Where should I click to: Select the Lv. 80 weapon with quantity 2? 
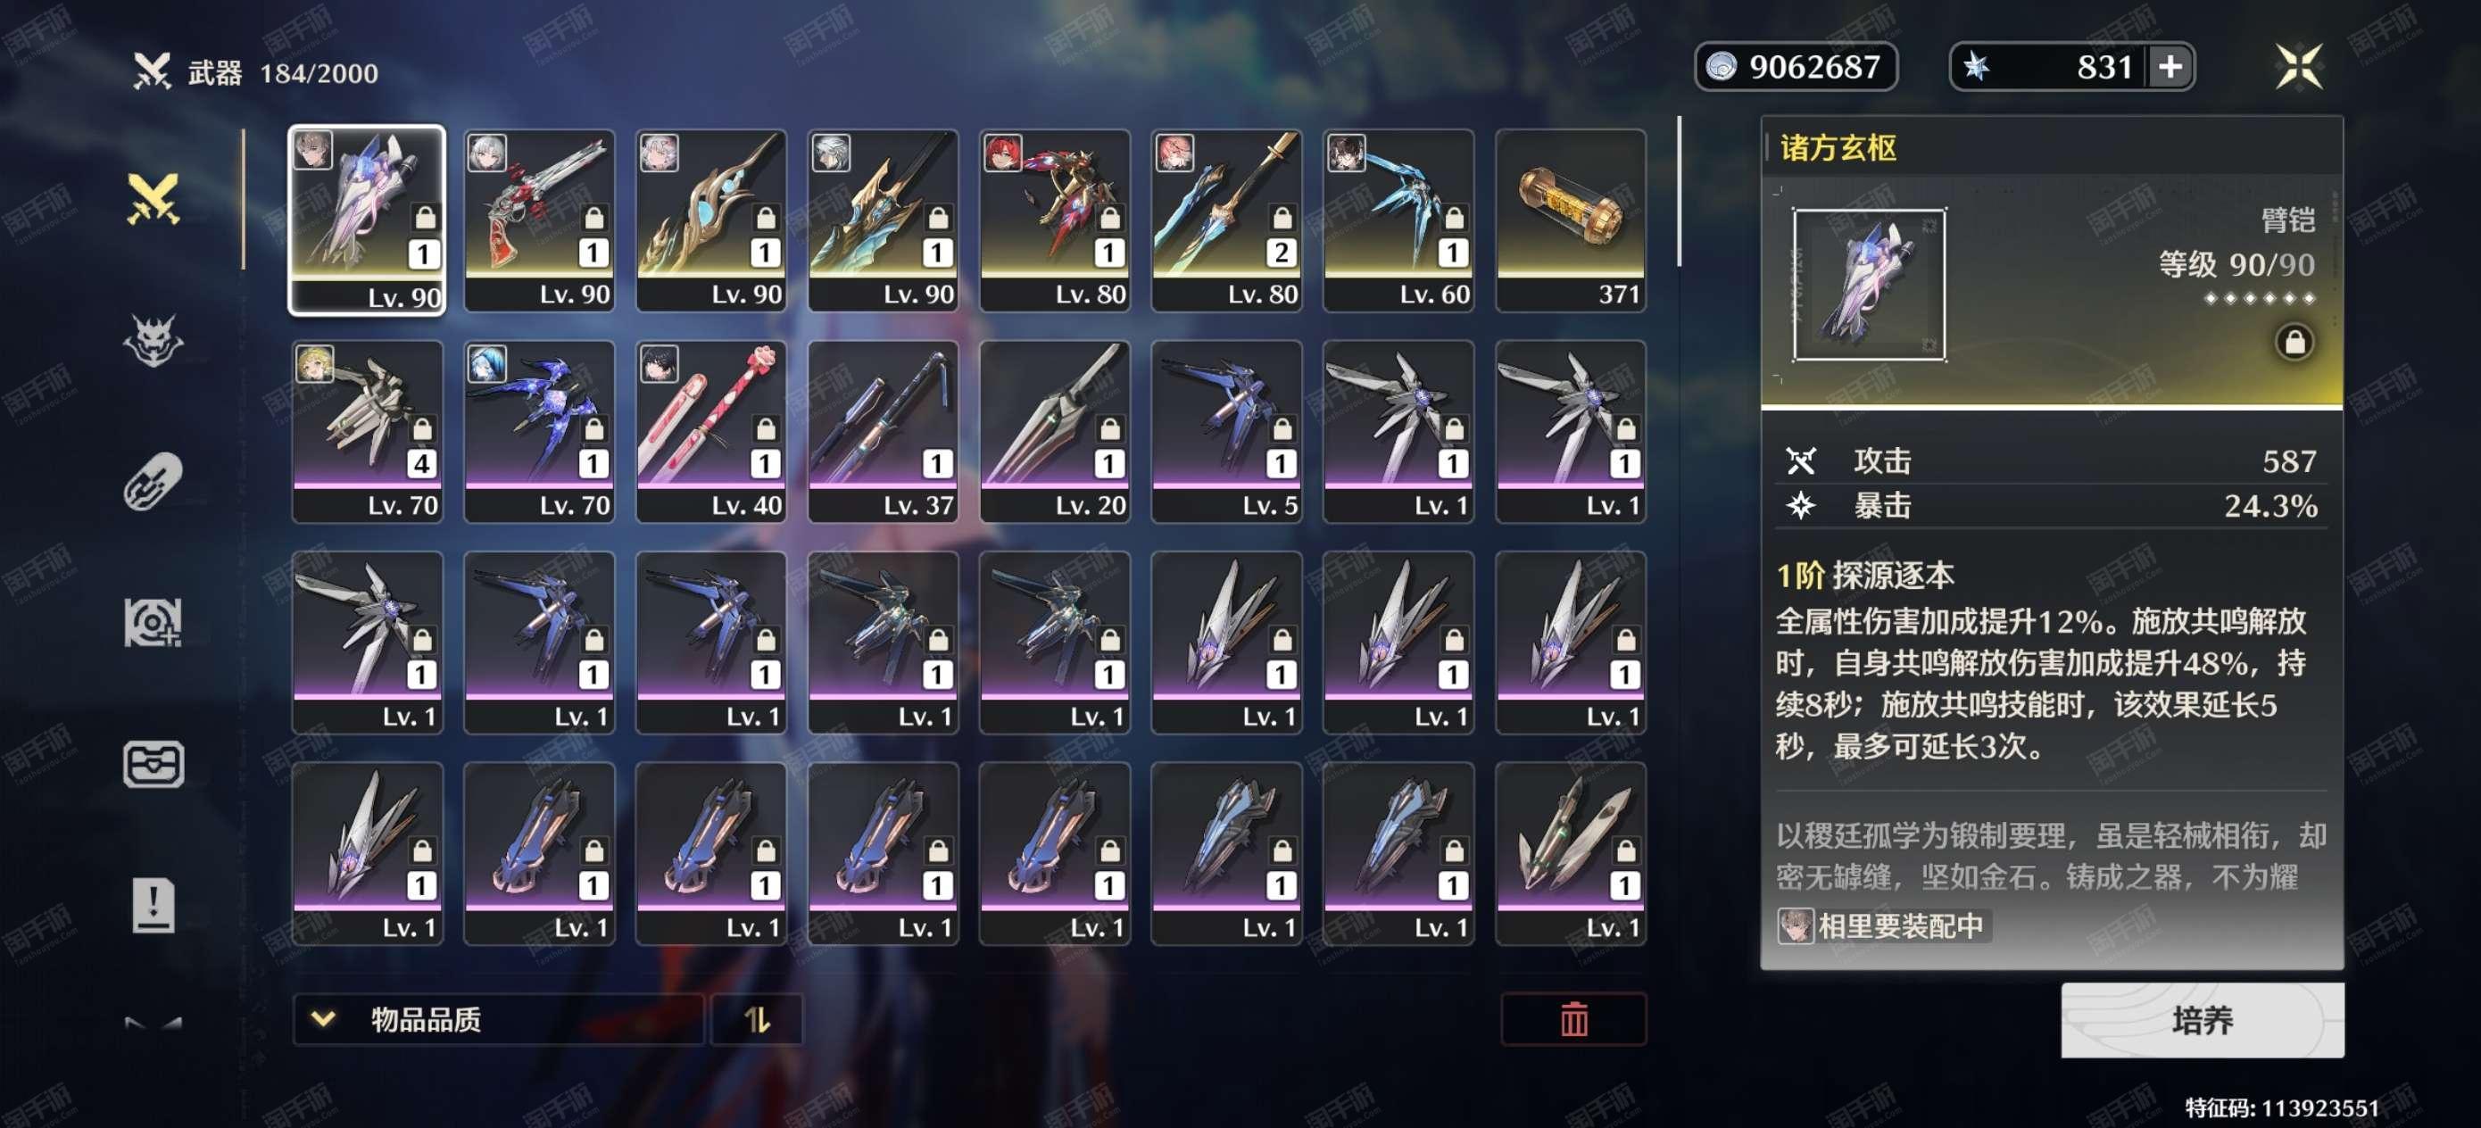1227,220
